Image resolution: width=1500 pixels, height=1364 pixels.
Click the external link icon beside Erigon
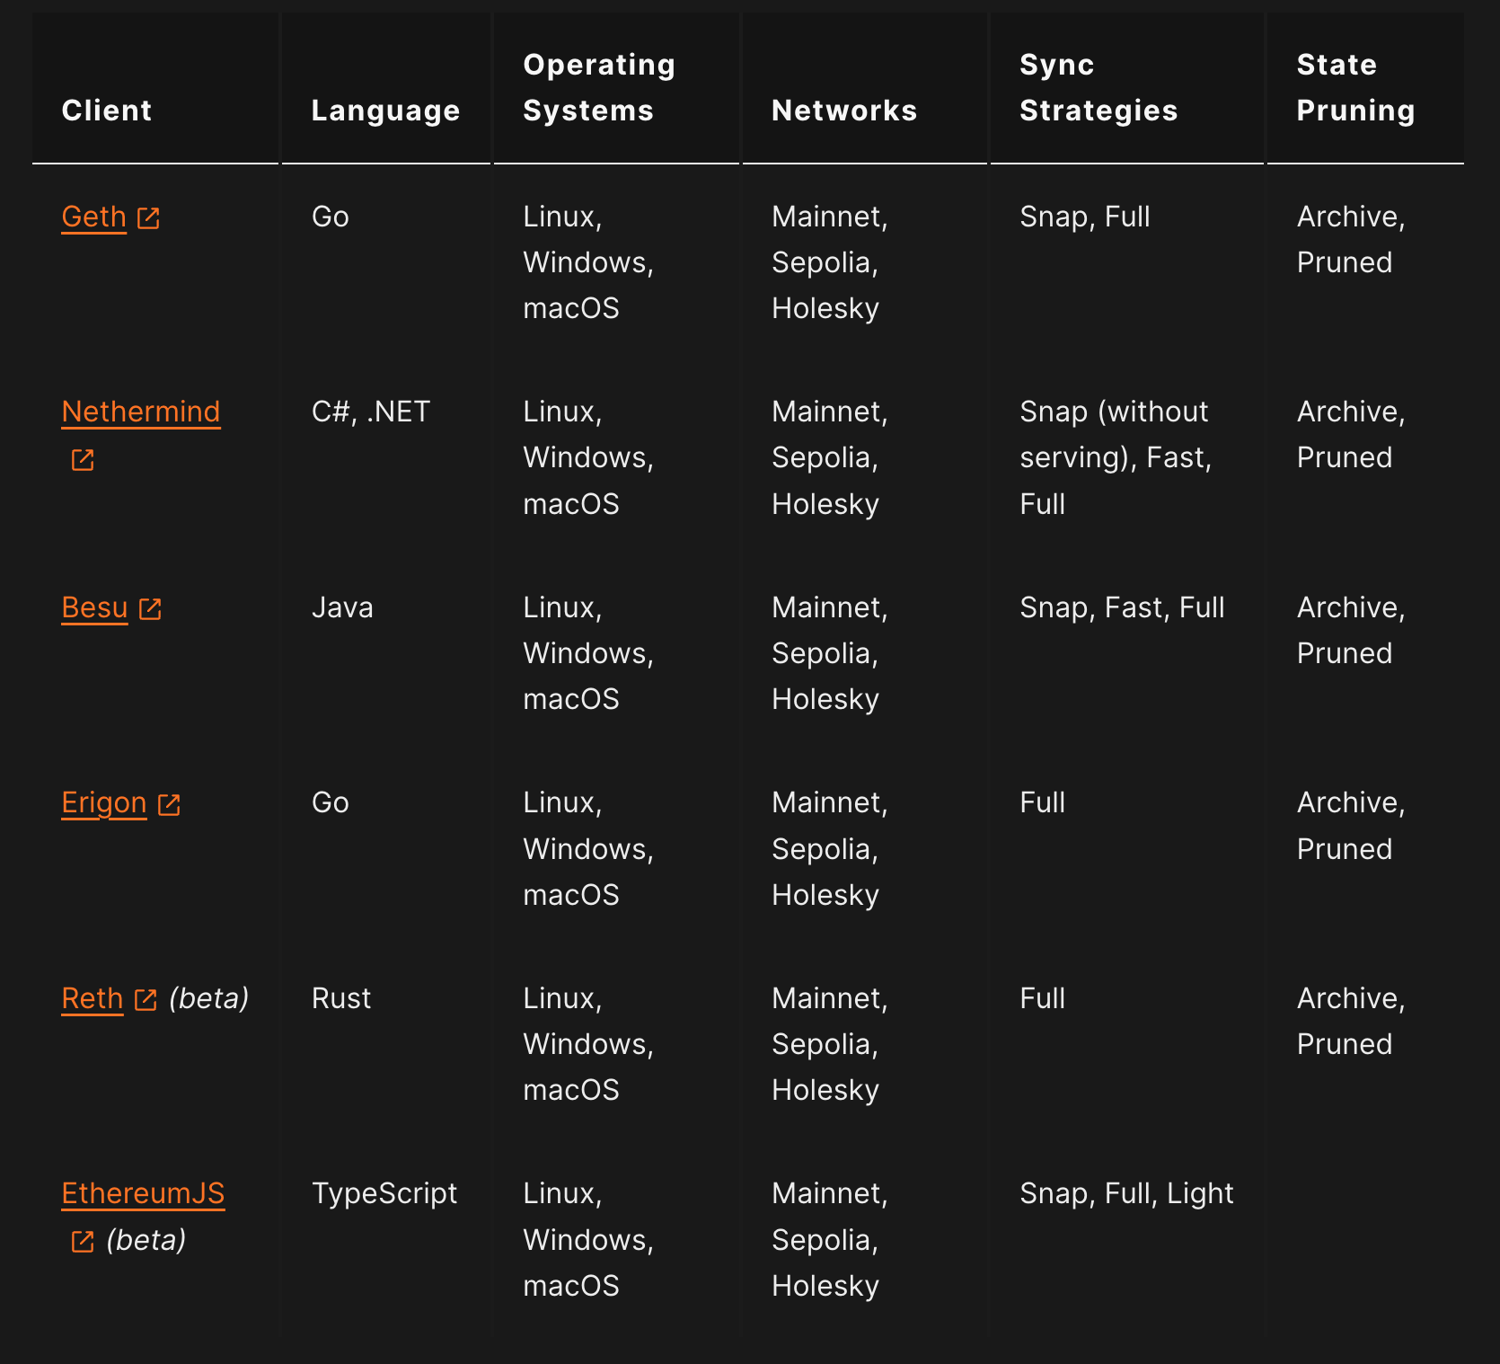pyautogui.click(x=169, y=804)
